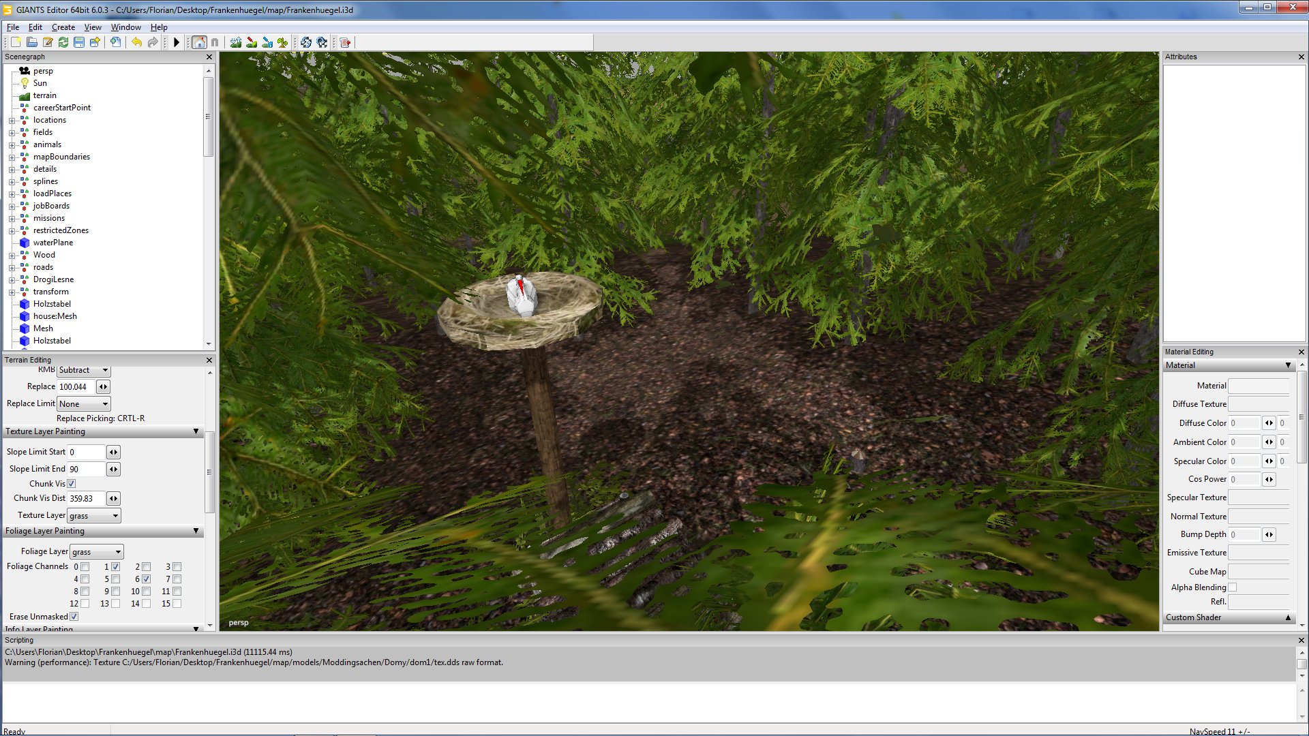
Task: Expand the fields node in Scenegraph
Action: coord(12,132)
